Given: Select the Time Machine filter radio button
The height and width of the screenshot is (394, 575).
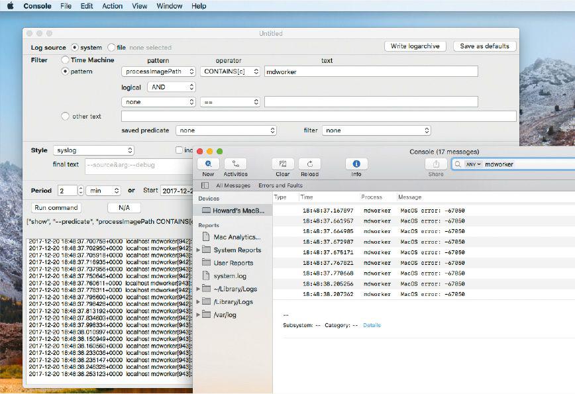Looking at the screenshot, I should coord(65,60).
